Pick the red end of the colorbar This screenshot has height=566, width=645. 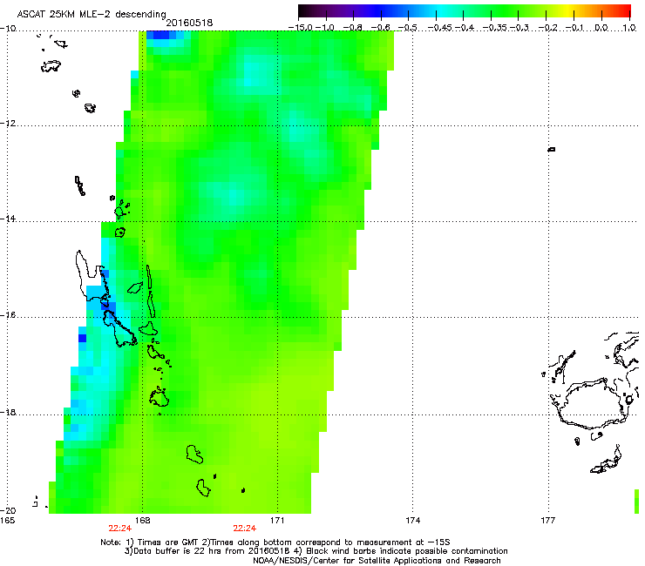point(623,11)
